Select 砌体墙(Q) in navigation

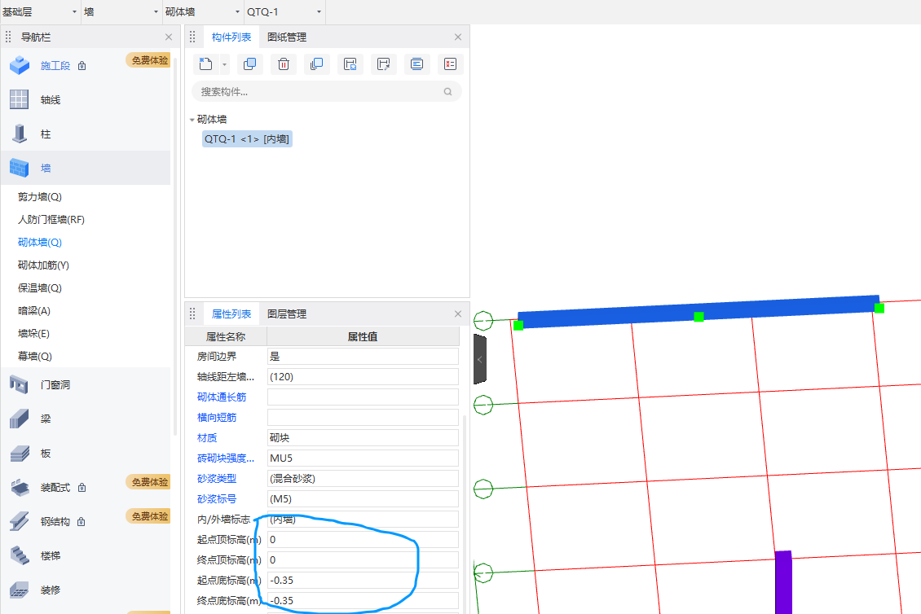point(40,243)
